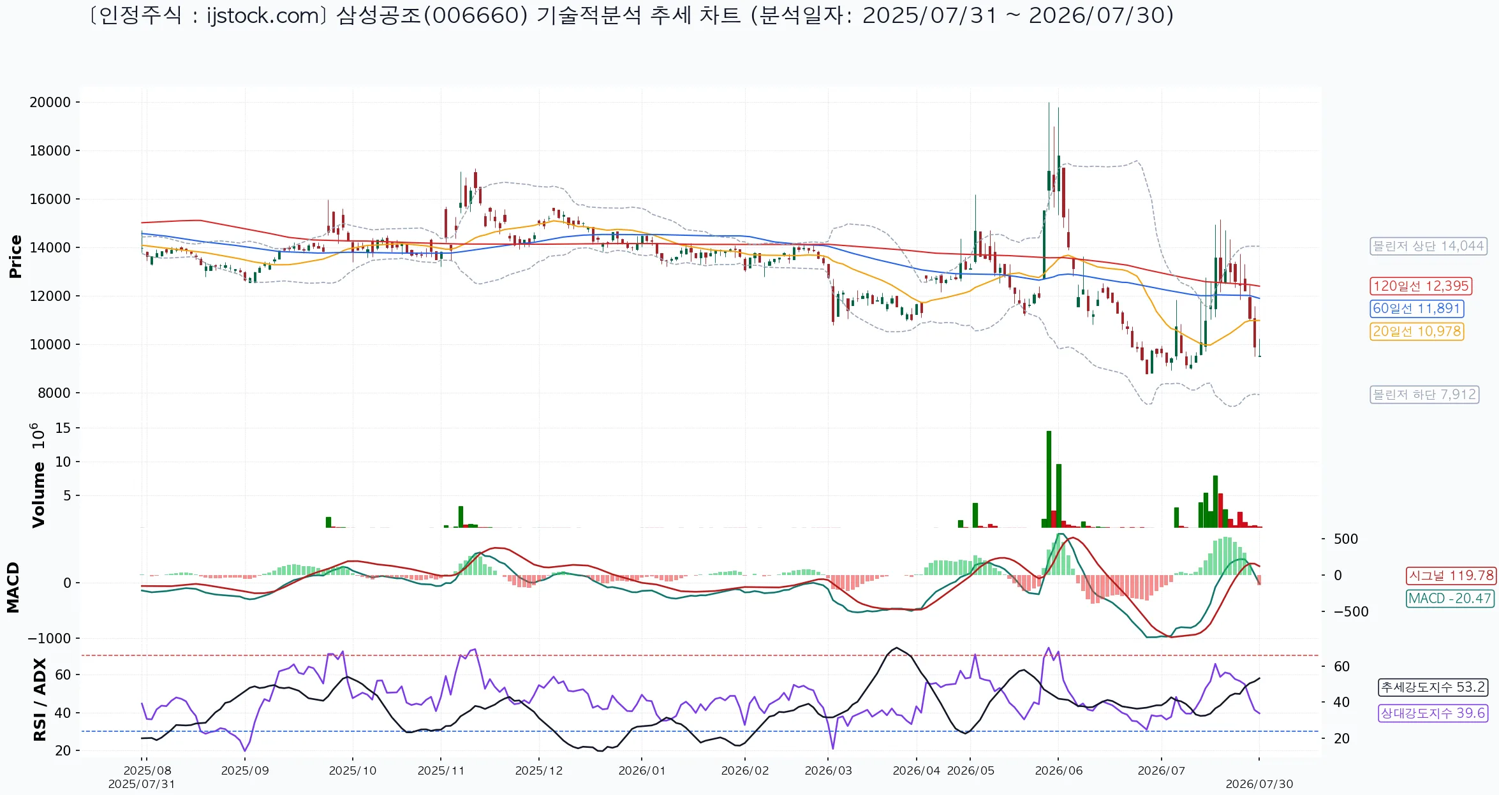
Task: Click the −500 MACD right axis tick
Action: (1351, 611)
